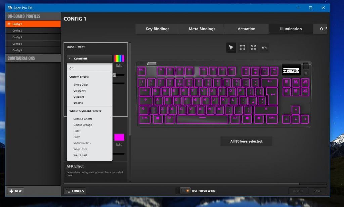Open the Key Bindings tab
Screen dimensions: 344x207
(x=158, y=29)
